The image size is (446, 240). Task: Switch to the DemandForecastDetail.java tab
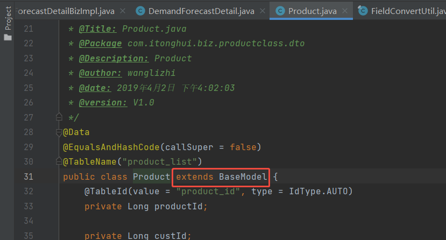(201, 11)
